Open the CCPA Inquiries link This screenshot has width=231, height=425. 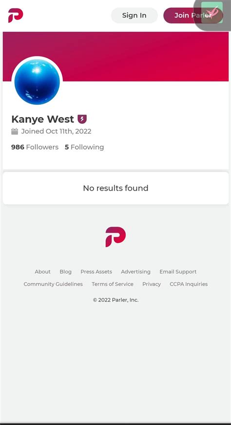189,284
